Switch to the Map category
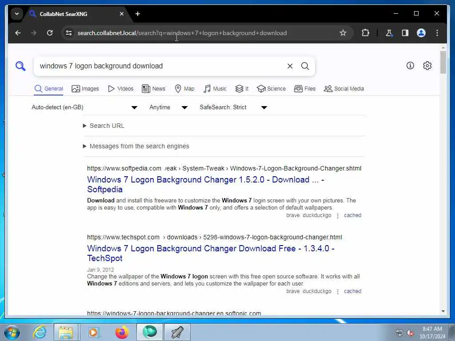The image size is (455, 341). [x=184, y=89]
